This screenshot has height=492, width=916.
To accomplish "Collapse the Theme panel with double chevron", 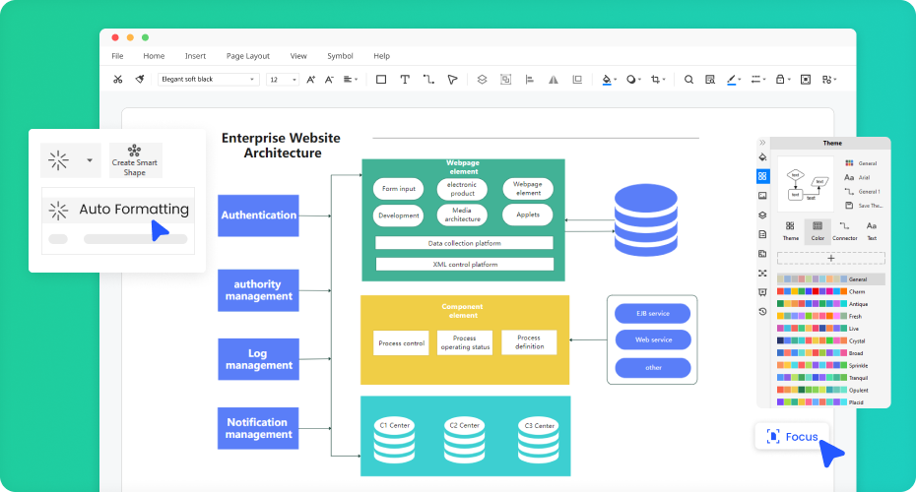I will tap(762, 143).
